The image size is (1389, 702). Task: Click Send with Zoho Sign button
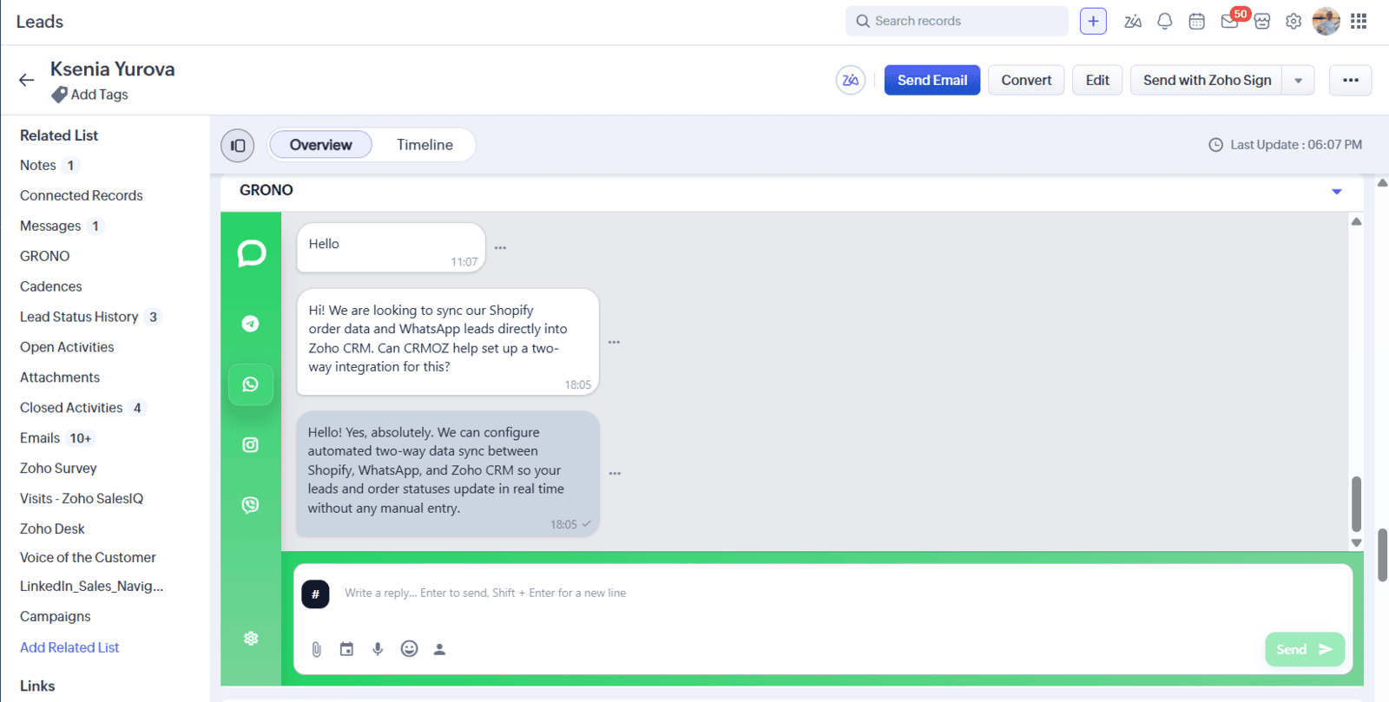pos(1207,81)
